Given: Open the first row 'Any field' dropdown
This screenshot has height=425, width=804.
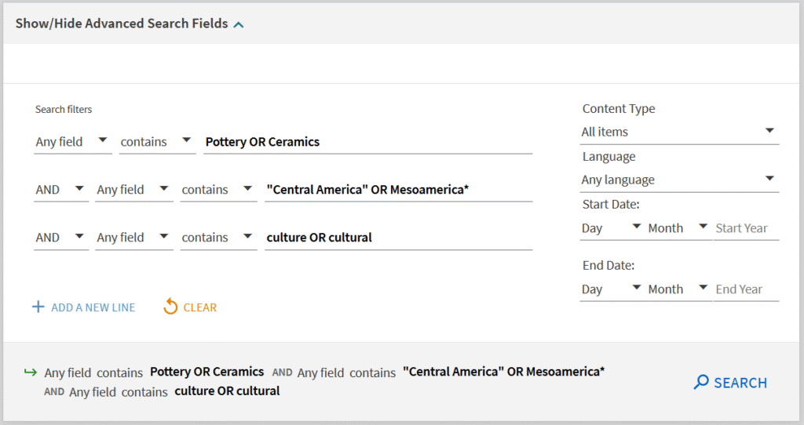Looking at the screenshot, I should pos(72,142).
